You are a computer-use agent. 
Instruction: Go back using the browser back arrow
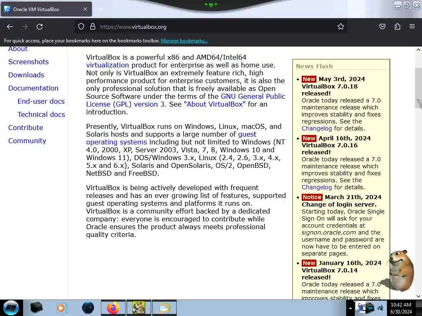[10, 27]
